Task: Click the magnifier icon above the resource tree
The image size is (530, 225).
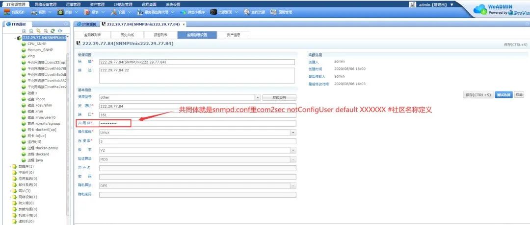Action: click(46, 31)
